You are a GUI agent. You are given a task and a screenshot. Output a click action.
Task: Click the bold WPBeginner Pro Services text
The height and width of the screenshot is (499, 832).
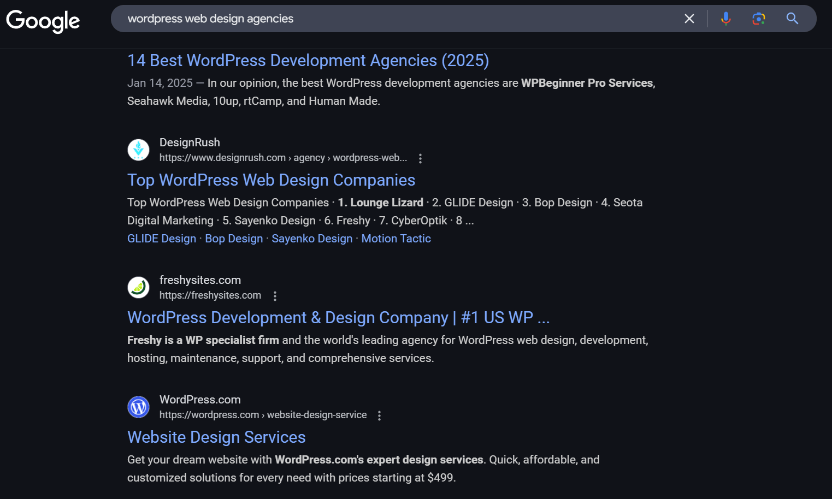point(587,83)
